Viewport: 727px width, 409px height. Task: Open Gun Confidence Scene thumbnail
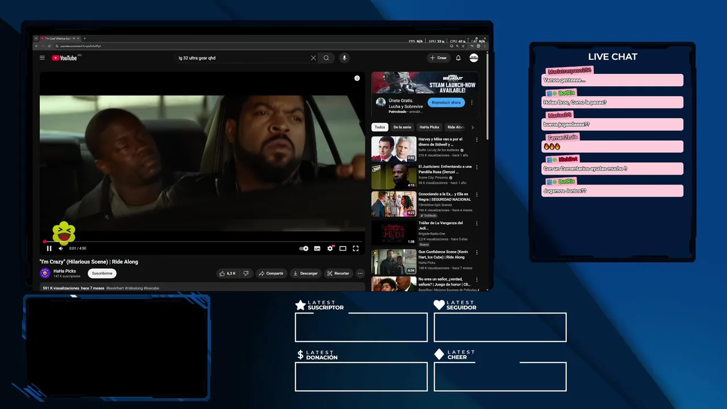[394, 262]
